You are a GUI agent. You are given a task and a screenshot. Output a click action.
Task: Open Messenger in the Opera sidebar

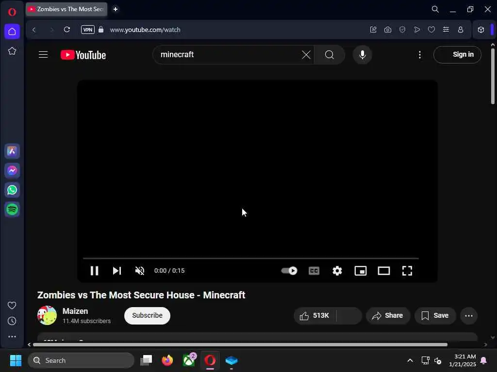(12, 170)
